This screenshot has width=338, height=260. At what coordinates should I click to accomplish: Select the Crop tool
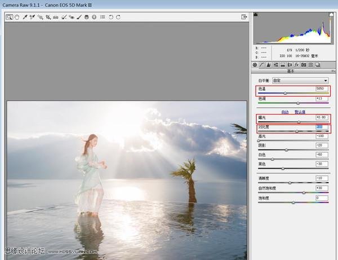[48, 17]
